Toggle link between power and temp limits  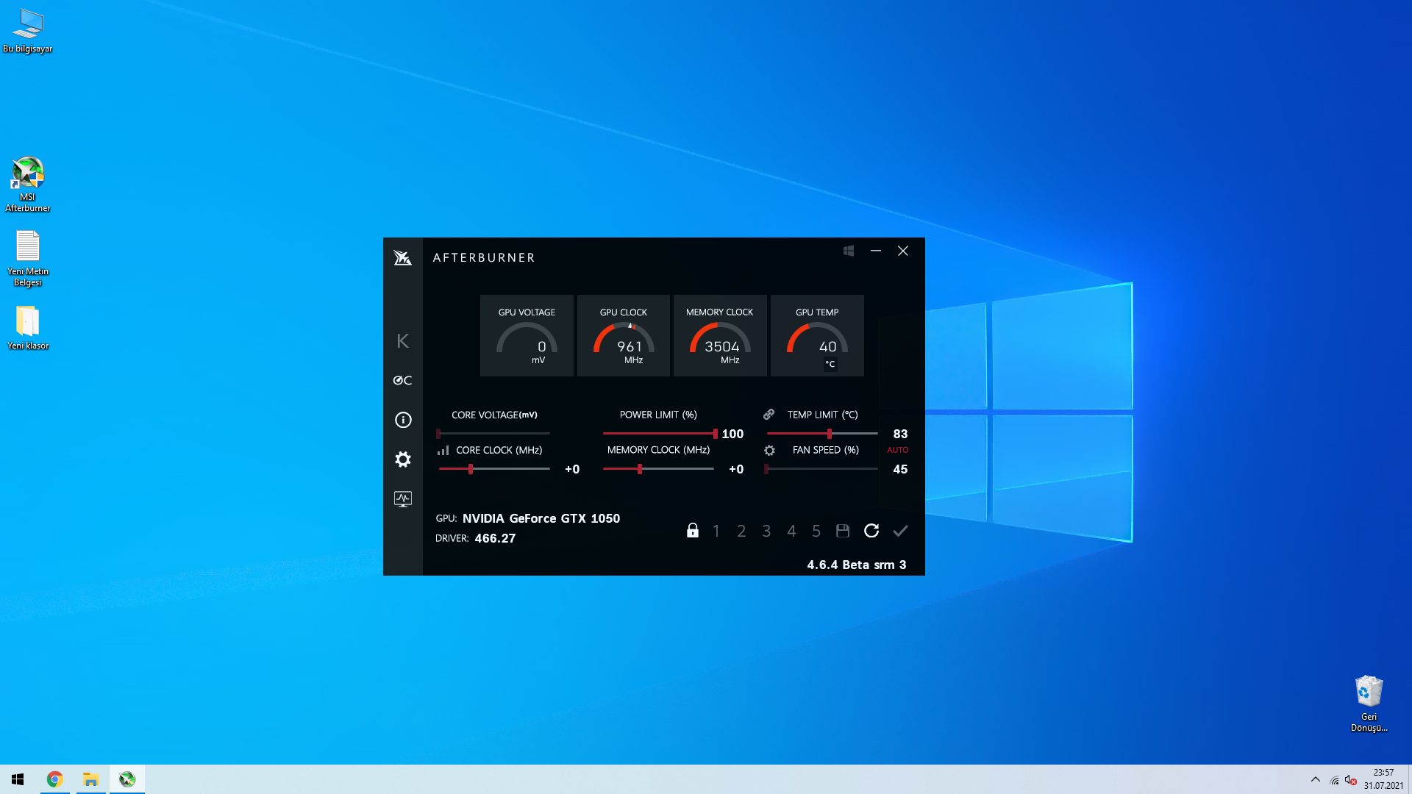[769, 415]
